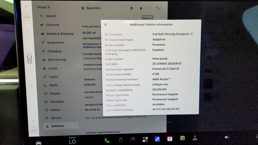Image resolution: width=258 pixels, height=145 pixels.
Task: Open Easy Entry driver profile menu
Action: pos(91,8)
